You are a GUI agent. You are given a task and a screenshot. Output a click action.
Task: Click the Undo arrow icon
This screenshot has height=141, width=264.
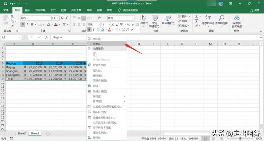click(x=11, y=4)
